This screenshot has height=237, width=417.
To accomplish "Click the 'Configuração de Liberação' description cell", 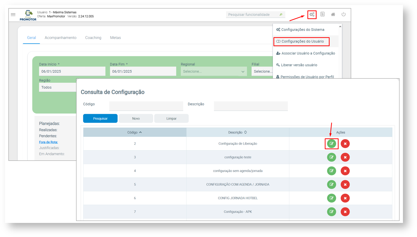I will point(238,144).
